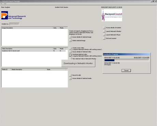This screenshot has width=157, height=126.
Task: Click button beside Access details of incident
Action: pos(104,28)
